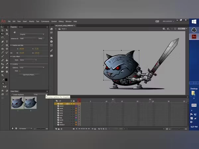Select the Zoom magnifier tool
199x149 pixels.
pyautogui.click(x=2, y=75)
